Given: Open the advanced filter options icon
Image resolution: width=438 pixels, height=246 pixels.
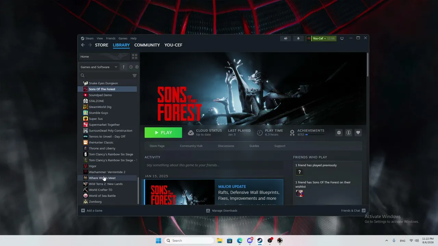Looking at the screenshot, I should coord(134,76).
